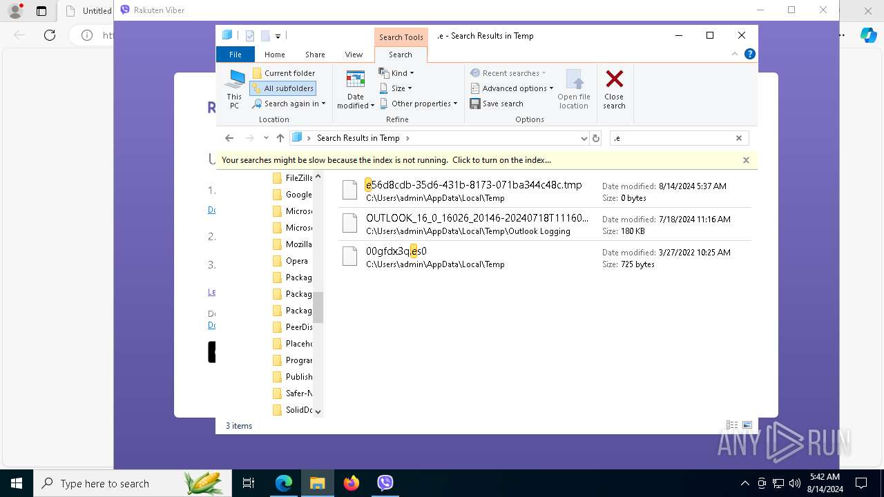The image size is (884, 497).
Task: Click the navigation pane scrollbar thumb
Action: click(x=318, y=307)
